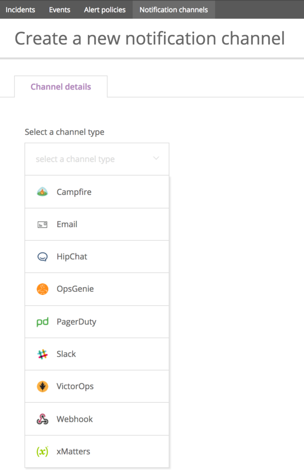304x475 pixels.
Task: Click the Email envelope icon
Action: 42,225
